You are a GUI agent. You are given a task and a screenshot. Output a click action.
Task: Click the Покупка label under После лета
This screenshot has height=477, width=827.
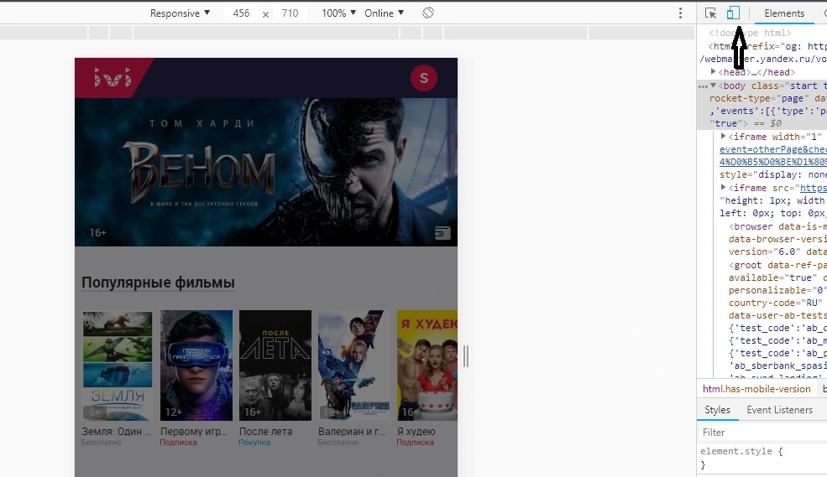click(x=254, y=443)
